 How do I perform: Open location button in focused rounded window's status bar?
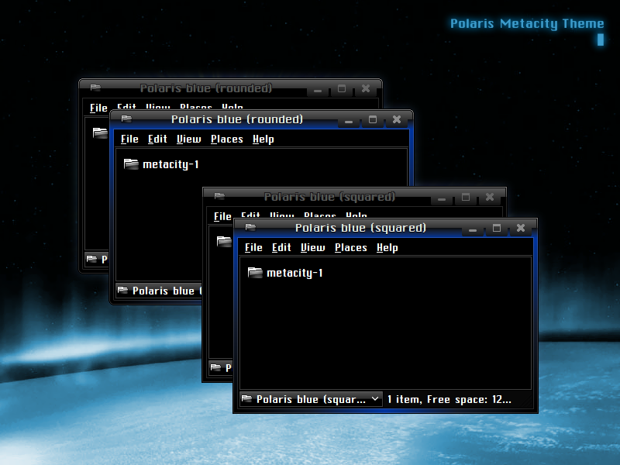pyautogui.click(x=159, y=291)
